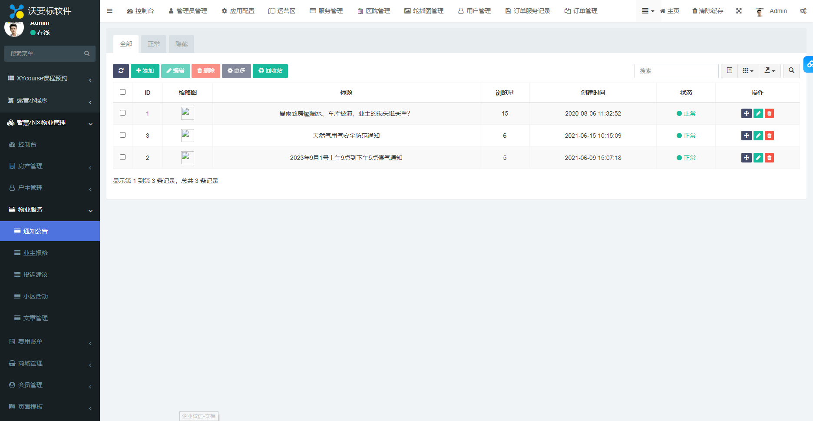Open the export data dropdown
Image resolution: width=813 pixels, height=421 pixels.
pyautogui.click(x=770, y=71)
